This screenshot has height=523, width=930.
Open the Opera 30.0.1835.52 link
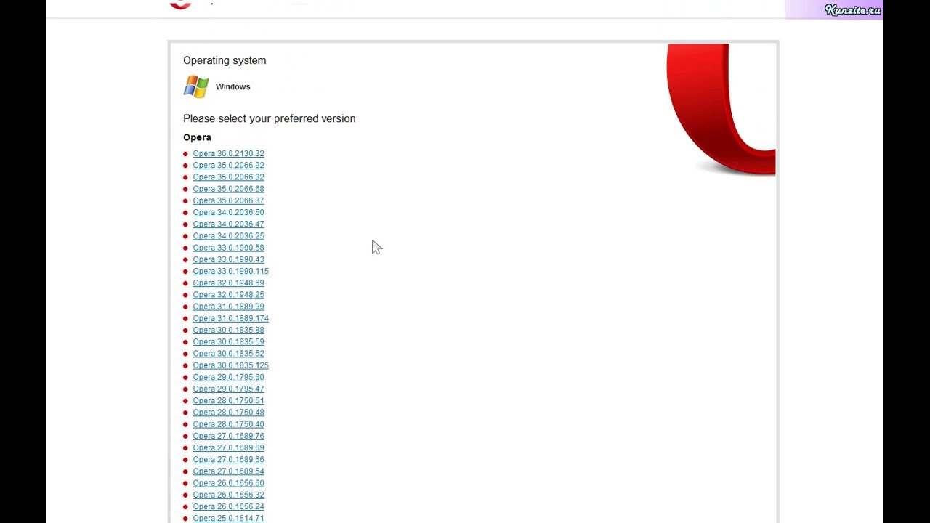(x=228, y=353)
